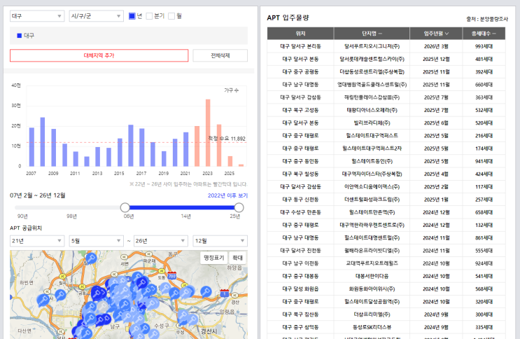
Task: Open the 대구 region dropdown
Action: [x=37, y=16]
